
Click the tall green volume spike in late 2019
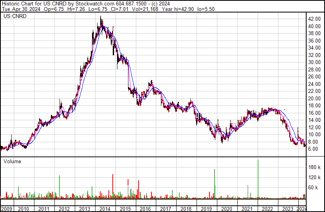(215, 183)
